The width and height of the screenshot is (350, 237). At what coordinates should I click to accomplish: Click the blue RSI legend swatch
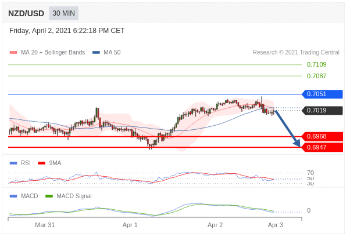point(13,163)
